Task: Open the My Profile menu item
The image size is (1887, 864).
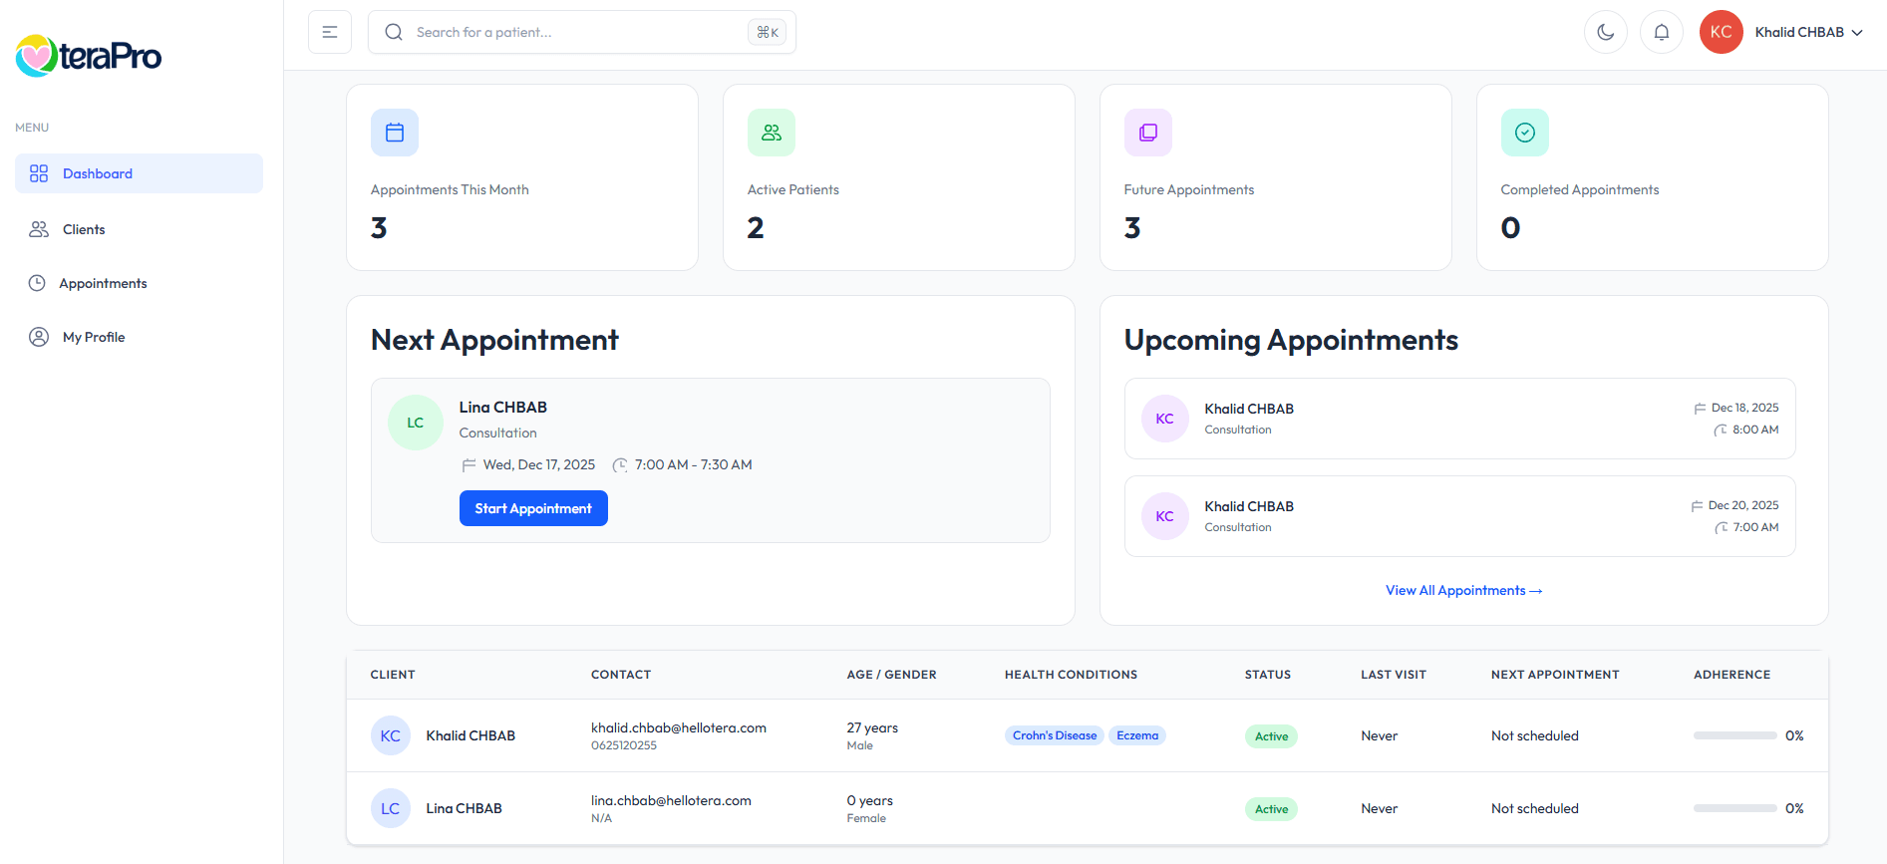Action: point(139,337)
